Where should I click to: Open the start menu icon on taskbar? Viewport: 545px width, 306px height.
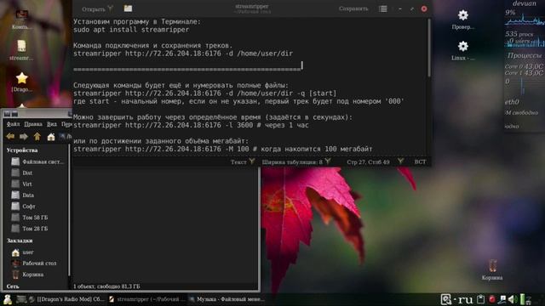click(x=8, y=299)
